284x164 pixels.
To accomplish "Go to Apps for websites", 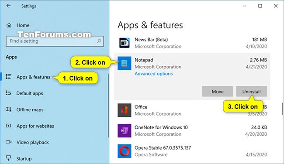I will point(35,126).
